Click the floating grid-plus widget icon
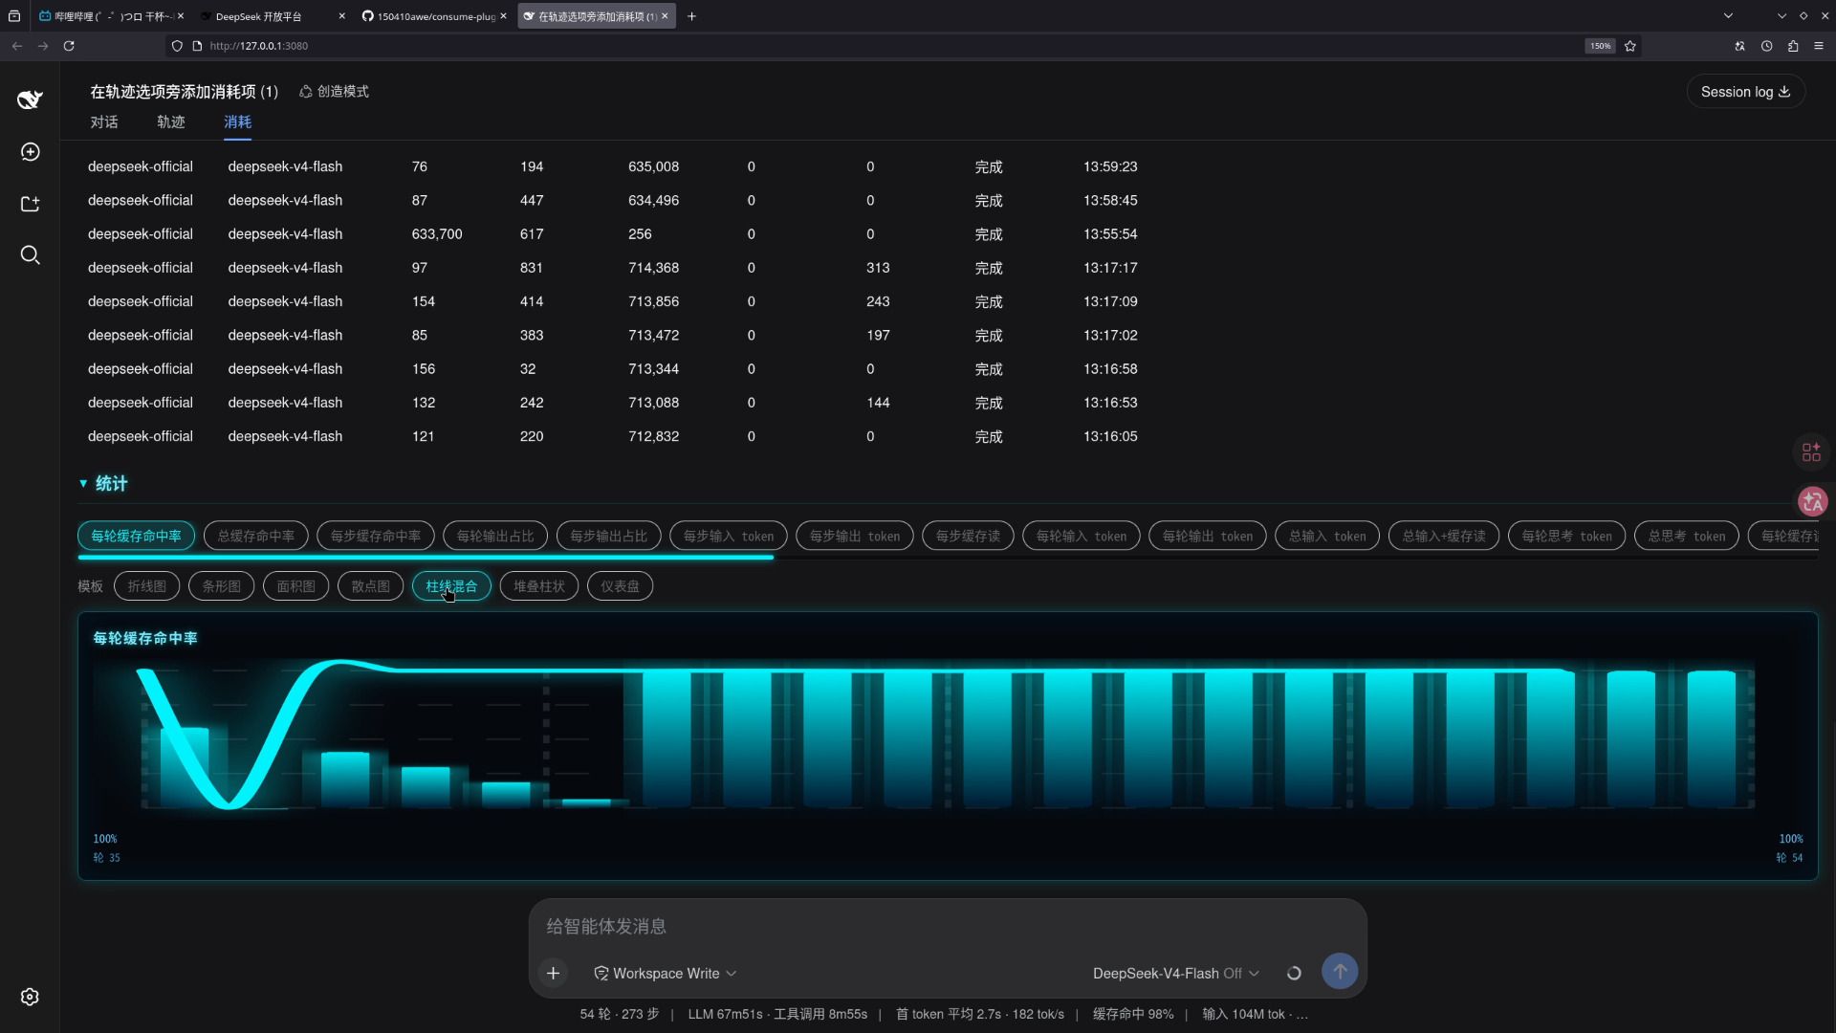 coord(1811,452)
